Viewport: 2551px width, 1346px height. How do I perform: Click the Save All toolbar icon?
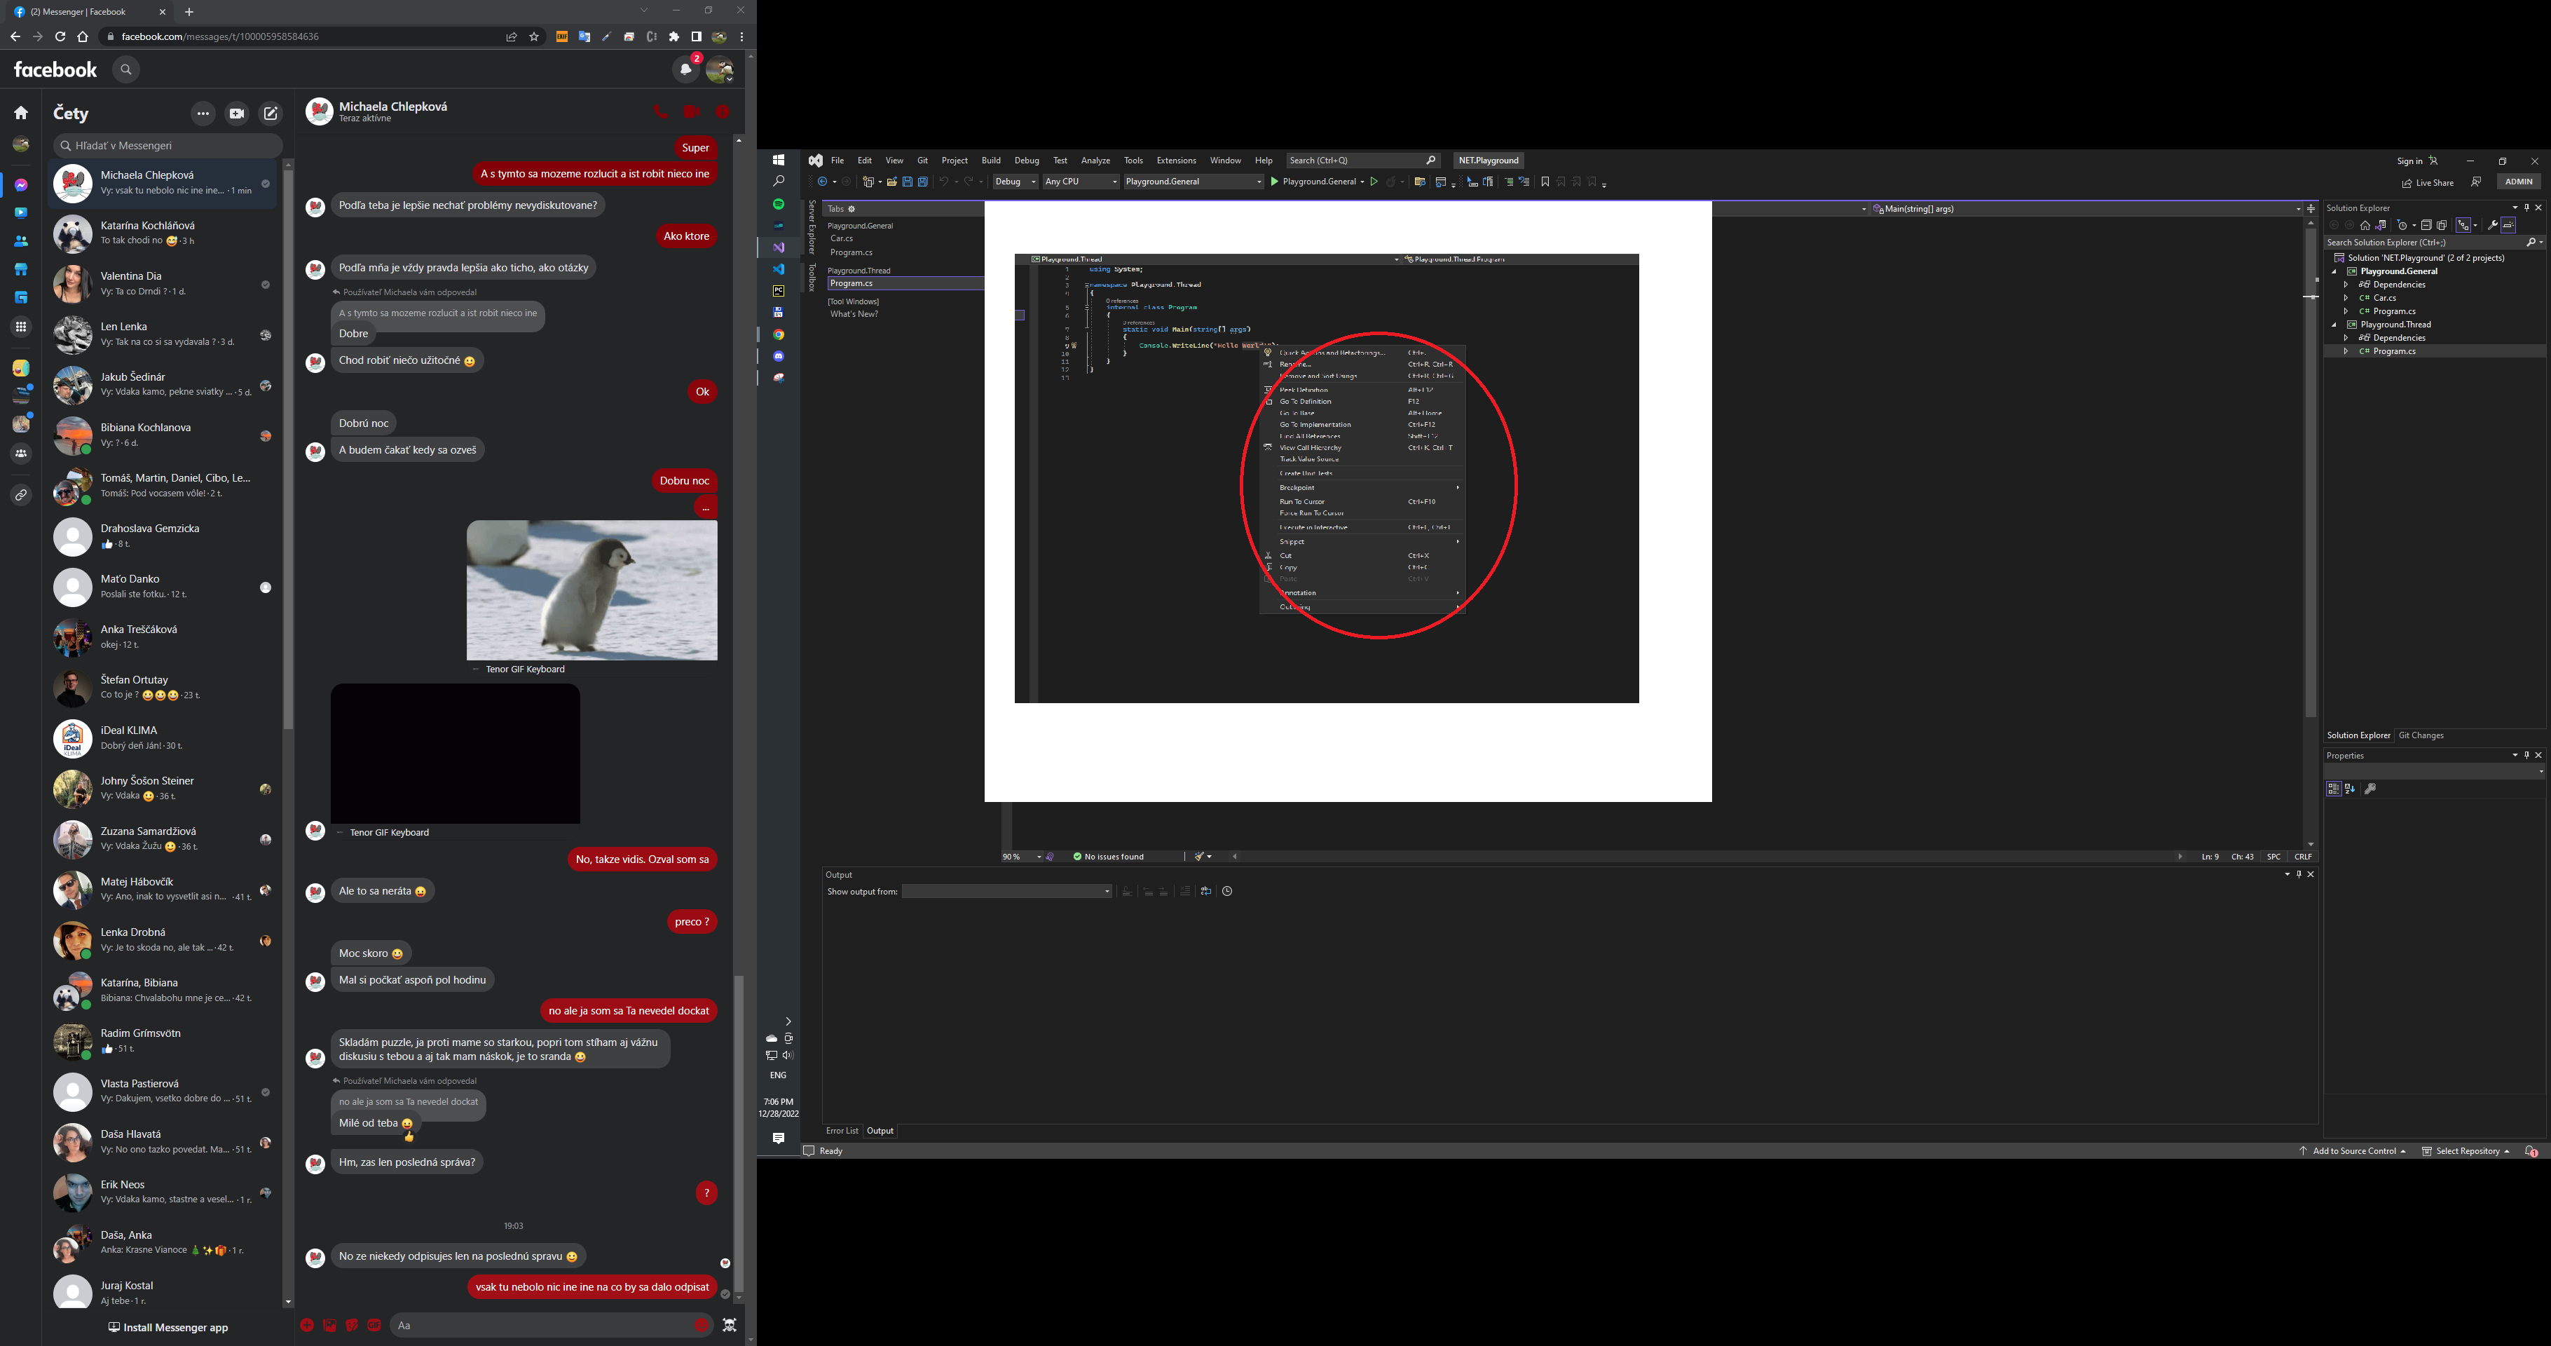[x=922, y=182]
